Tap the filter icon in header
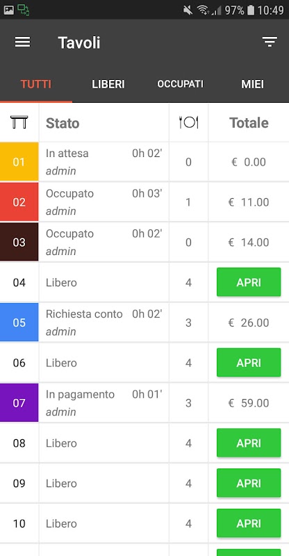The height and width of the screenshot is (556, 289). (270, 42)
